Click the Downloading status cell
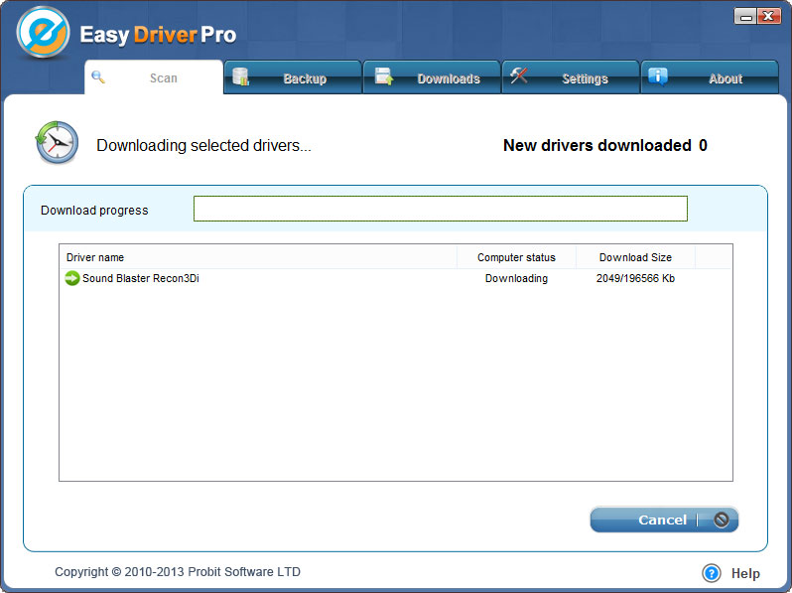 tap(516, 278)
